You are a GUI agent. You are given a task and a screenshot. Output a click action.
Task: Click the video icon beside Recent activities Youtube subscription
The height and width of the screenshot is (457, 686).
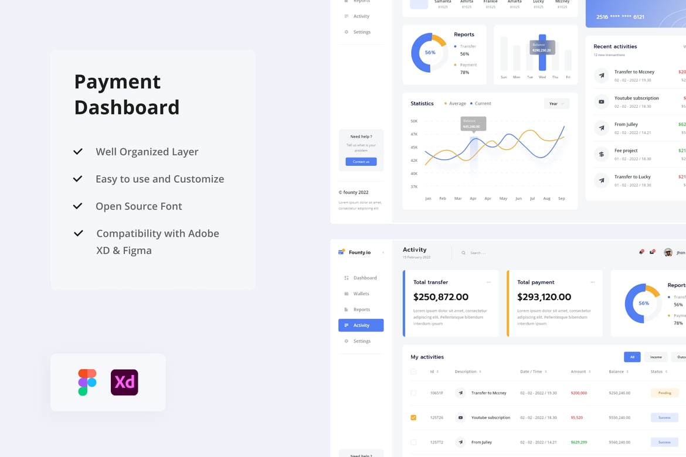602,101
